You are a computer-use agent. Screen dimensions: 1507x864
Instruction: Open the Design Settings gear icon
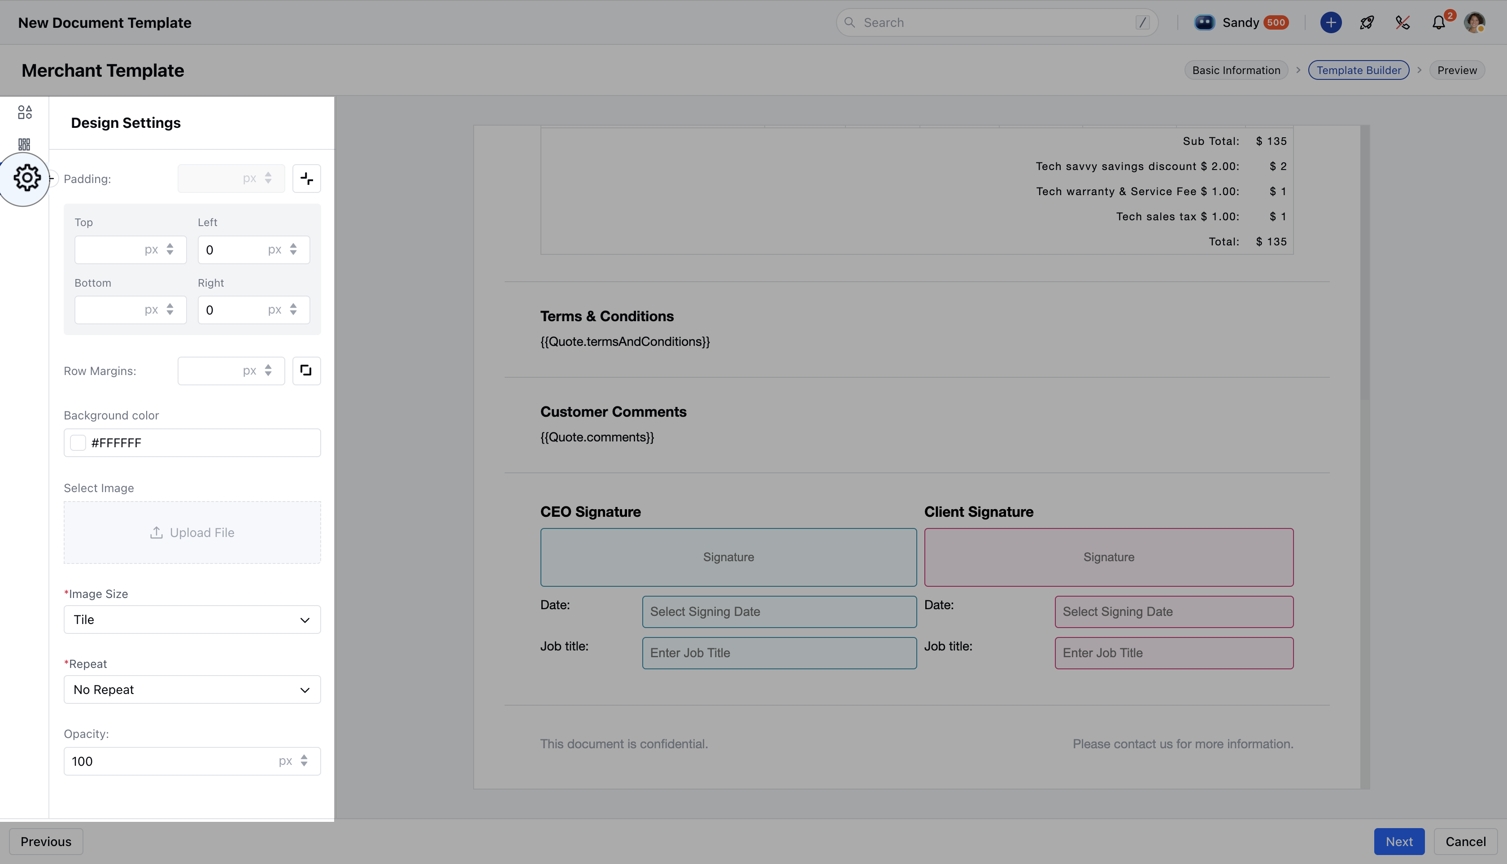click(27, 178)
